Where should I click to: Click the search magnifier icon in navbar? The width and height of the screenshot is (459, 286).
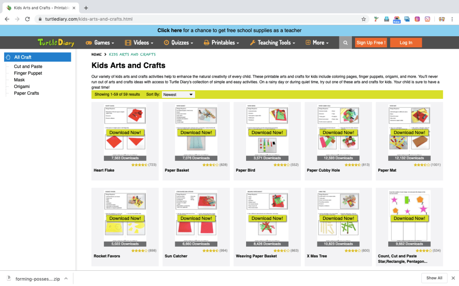(x=345, y=43)
